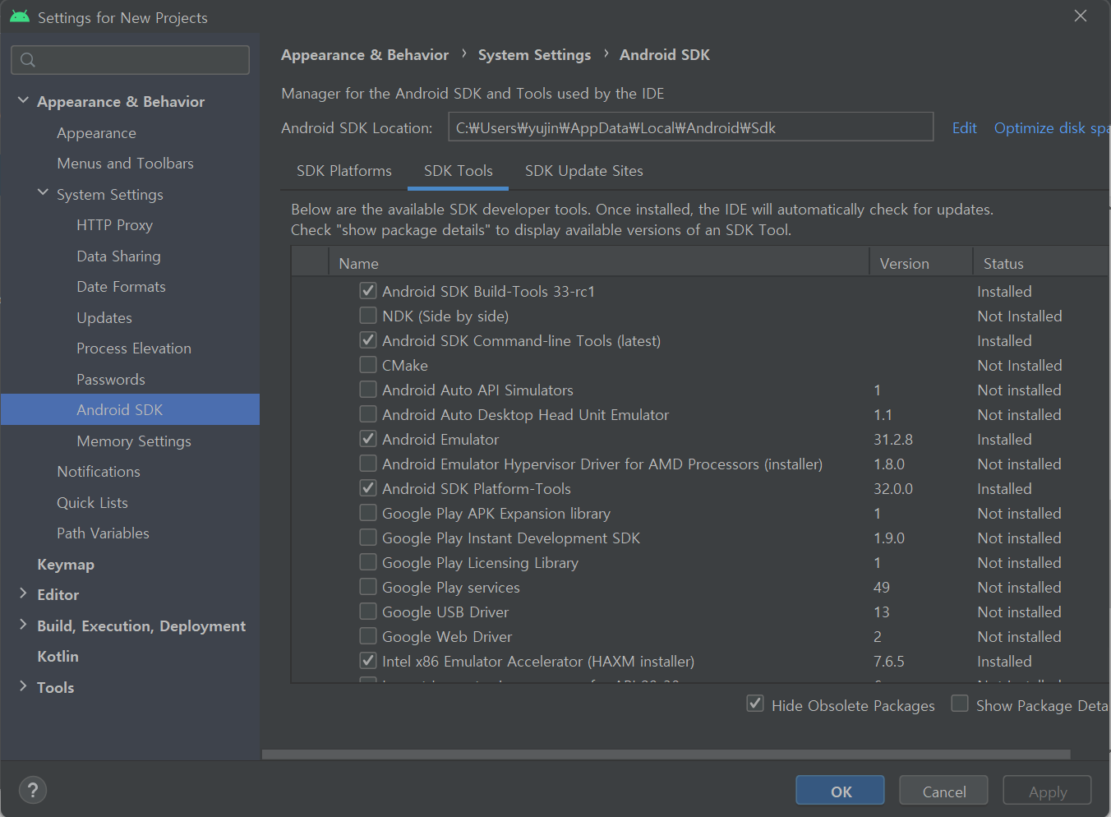Screen dimensions: 1111x817
Task: Focus the settings search input box
Action: (x=130, y=60)
